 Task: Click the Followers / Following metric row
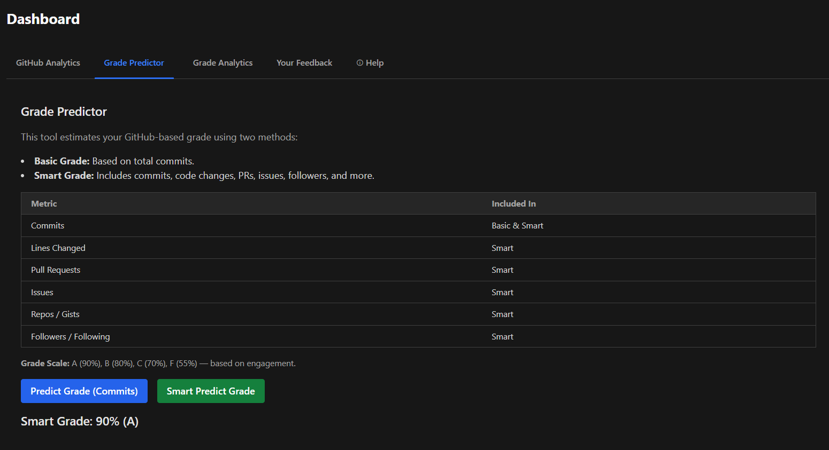[71, 337]
